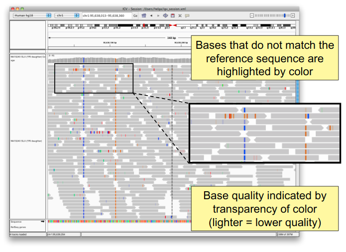This screenshot has width=346, height=252.
Task: Click the locus field showing chr1:95,638,013-95,638,360
Action: pos(107,15)
